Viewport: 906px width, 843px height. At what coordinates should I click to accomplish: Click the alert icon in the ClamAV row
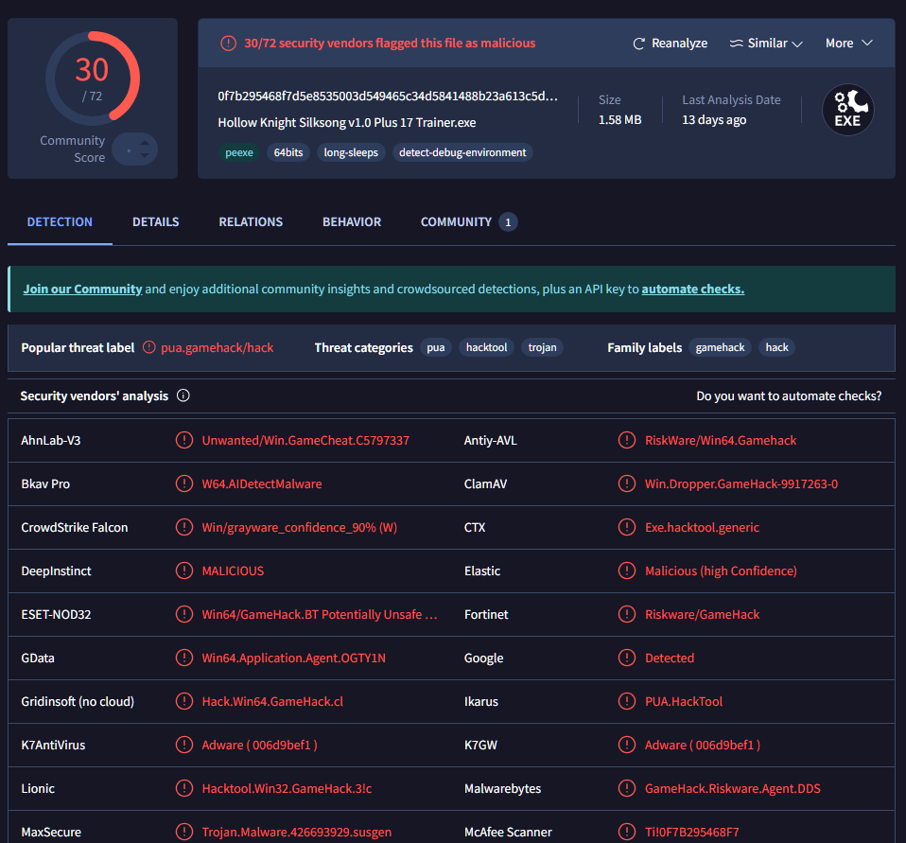tap(627, 483)
